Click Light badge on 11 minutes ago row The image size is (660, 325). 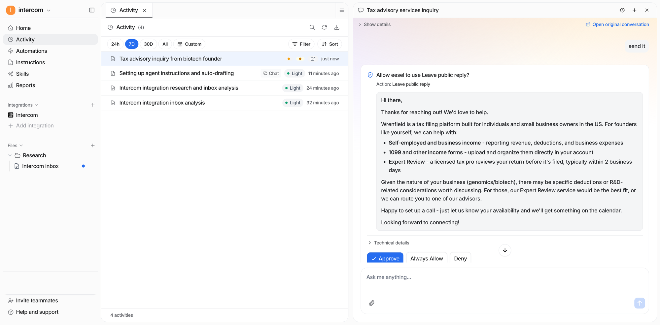(x=295, y=73)
